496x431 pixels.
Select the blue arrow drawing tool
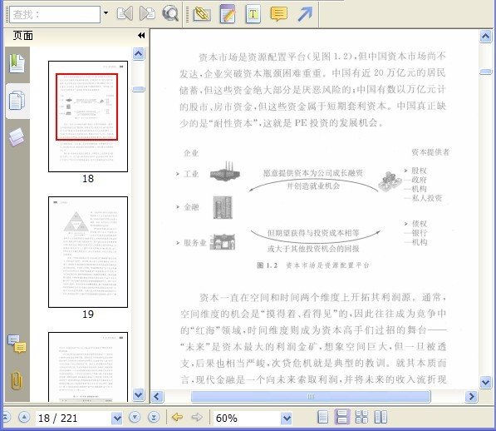[305, 14]
